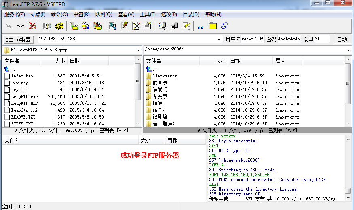Viewport: 354px width, 210px height.
Task: Open the 队列(Q) menu
Action: [104, 15]
